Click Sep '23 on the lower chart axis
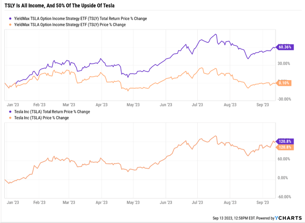This screenshot has width=305, height=223. [x=264, y=203]
